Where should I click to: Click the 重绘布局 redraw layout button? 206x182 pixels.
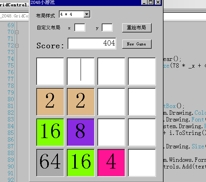click(x=137, y=28)
